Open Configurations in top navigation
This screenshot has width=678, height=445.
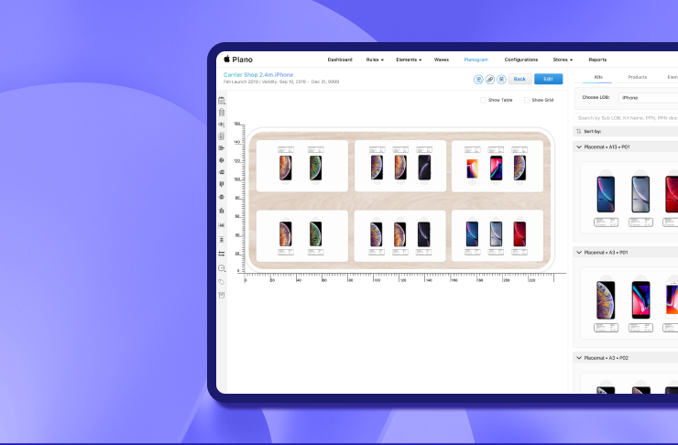[521, 60]
